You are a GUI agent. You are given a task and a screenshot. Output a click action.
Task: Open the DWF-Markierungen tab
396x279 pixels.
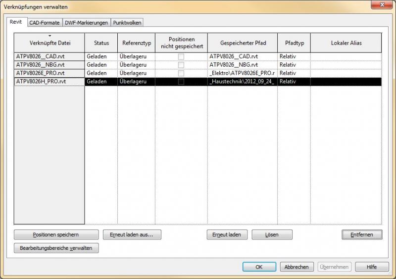(86, 23)
